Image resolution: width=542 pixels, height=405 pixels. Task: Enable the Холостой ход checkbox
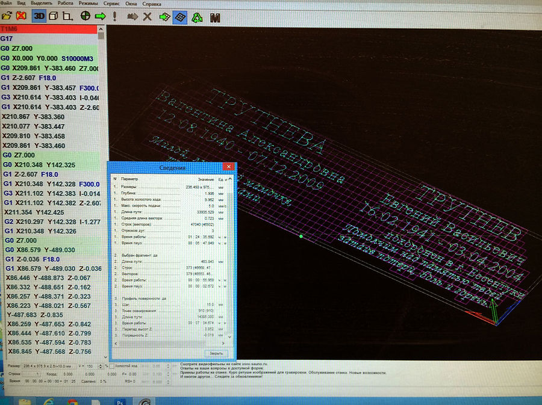tap(111, 366)
